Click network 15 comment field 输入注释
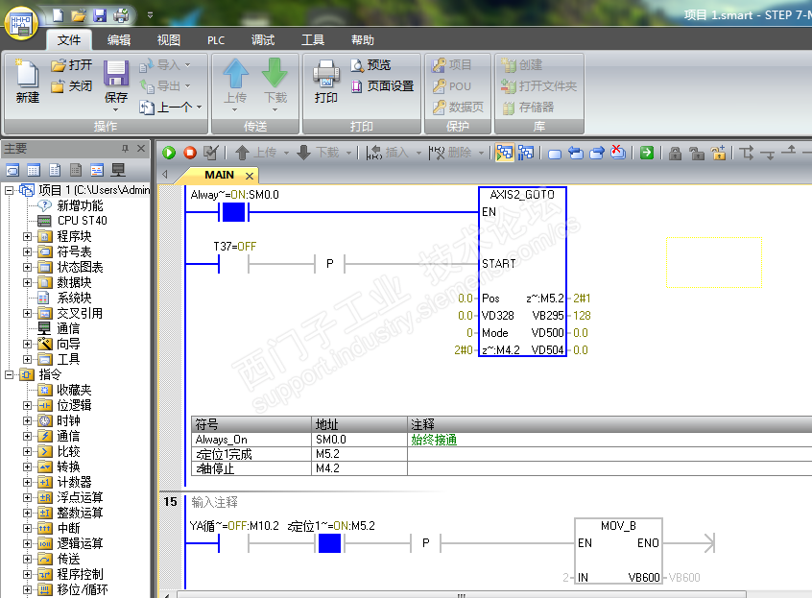The height and width of the screenshot is (598, 812). (x=214, y=502)
